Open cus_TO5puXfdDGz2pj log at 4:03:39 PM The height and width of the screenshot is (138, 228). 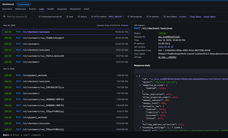(x=66, y=129)
